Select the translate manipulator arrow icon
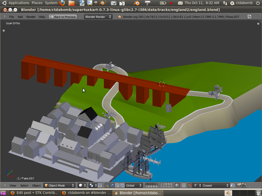This screenshot has height=196, width=262. [112, 186]
